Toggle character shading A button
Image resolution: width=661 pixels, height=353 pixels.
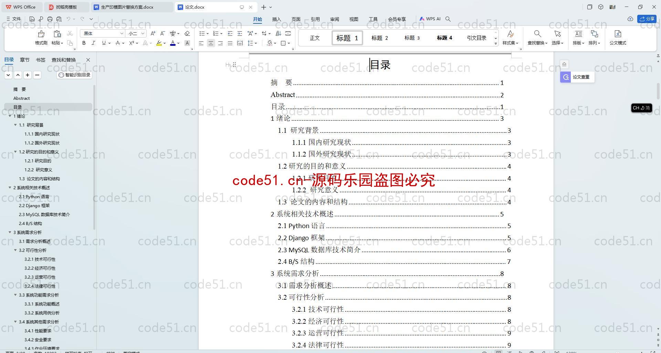(x=187, y=43)
